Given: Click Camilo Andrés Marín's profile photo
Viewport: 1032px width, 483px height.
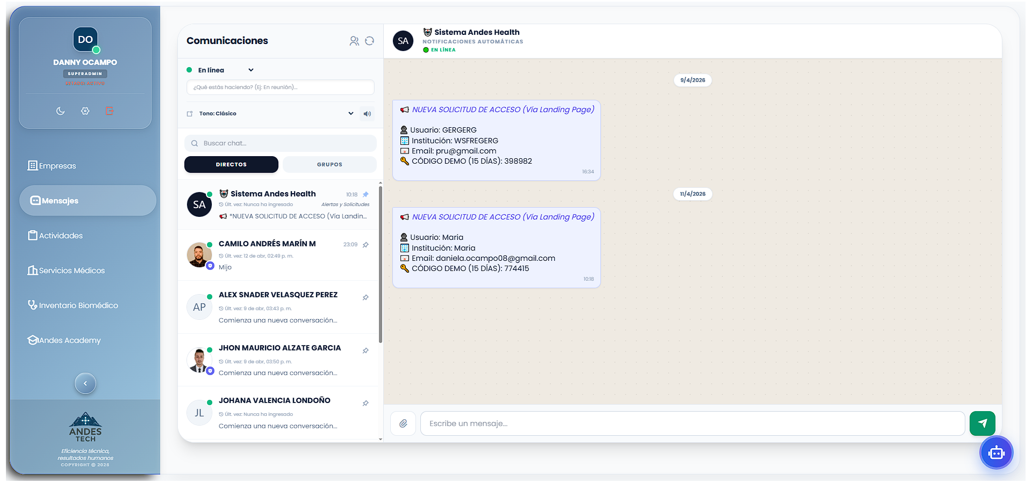Looking at the screenshot, I should pos(199,255).
